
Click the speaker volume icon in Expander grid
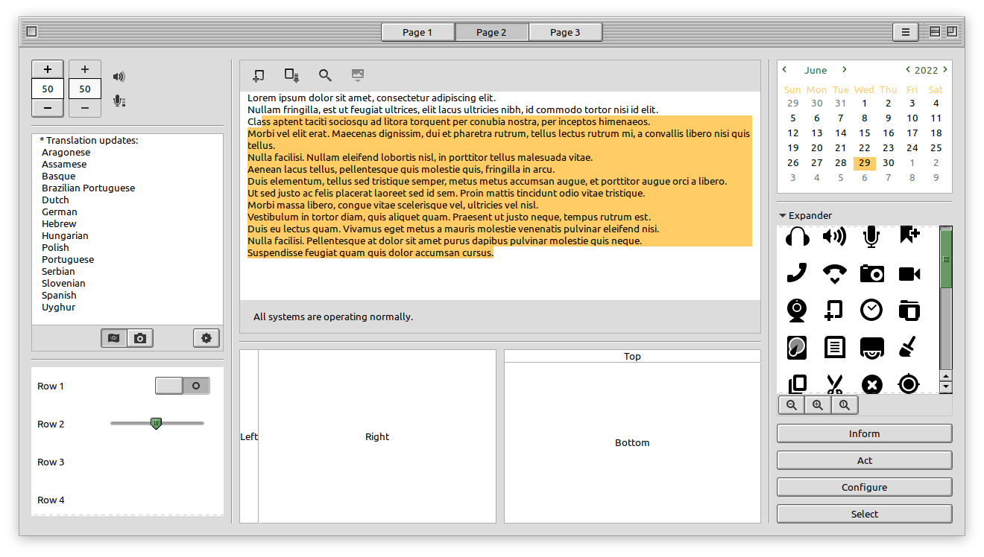pos(835,237)
